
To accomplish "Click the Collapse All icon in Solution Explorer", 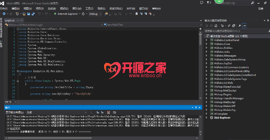I will 234,26.
